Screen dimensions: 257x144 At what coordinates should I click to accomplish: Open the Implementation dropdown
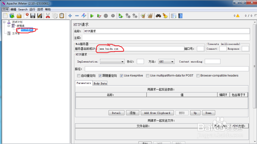tap(112, 61)
